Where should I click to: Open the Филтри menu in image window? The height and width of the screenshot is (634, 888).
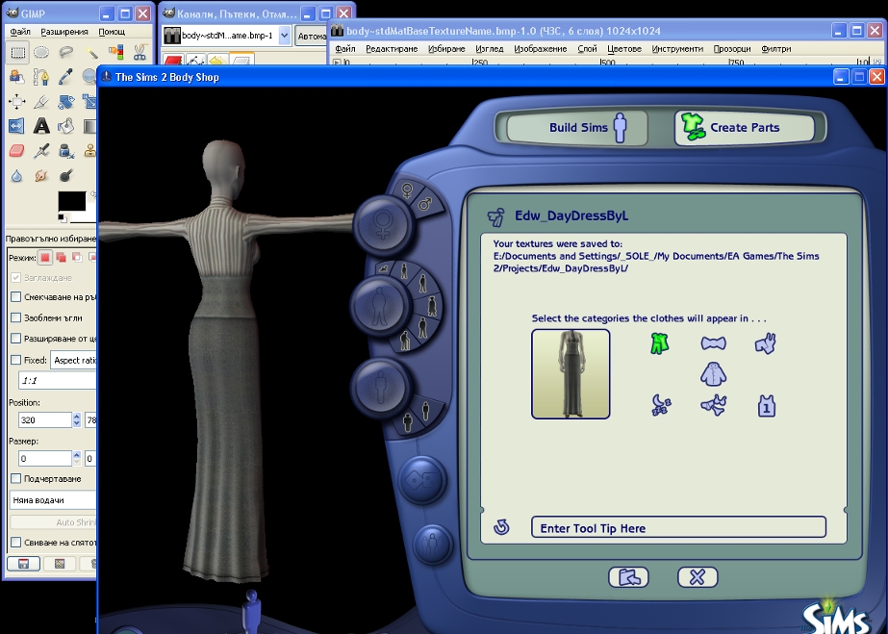(x=775, y=49)
